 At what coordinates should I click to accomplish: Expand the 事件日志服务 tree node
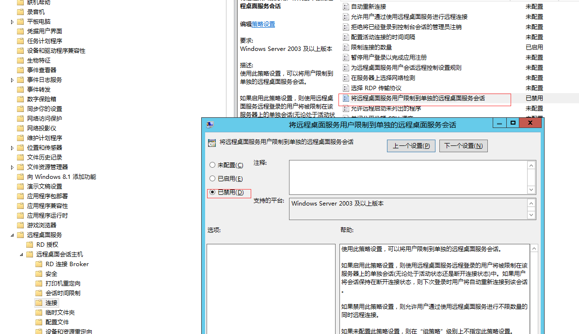coord(12,80)
